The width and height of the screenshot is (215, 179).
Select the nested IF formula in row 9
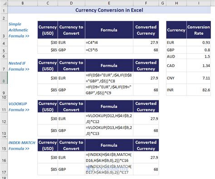click(x=109, y=90)
